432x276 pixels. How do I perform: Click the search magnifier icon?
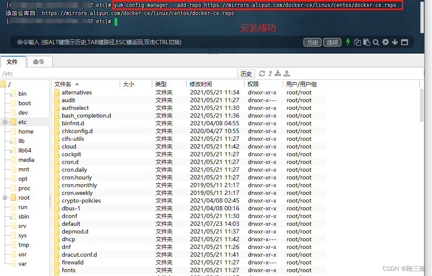pyautogui.click(x=376, y=42)
